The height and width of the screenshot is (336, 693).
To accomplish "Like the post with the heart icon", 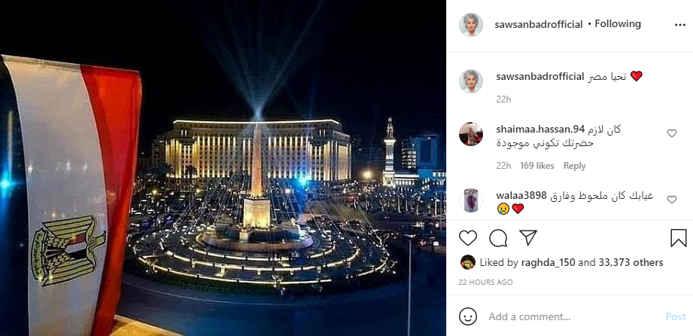I will click(x=467, y=238).
